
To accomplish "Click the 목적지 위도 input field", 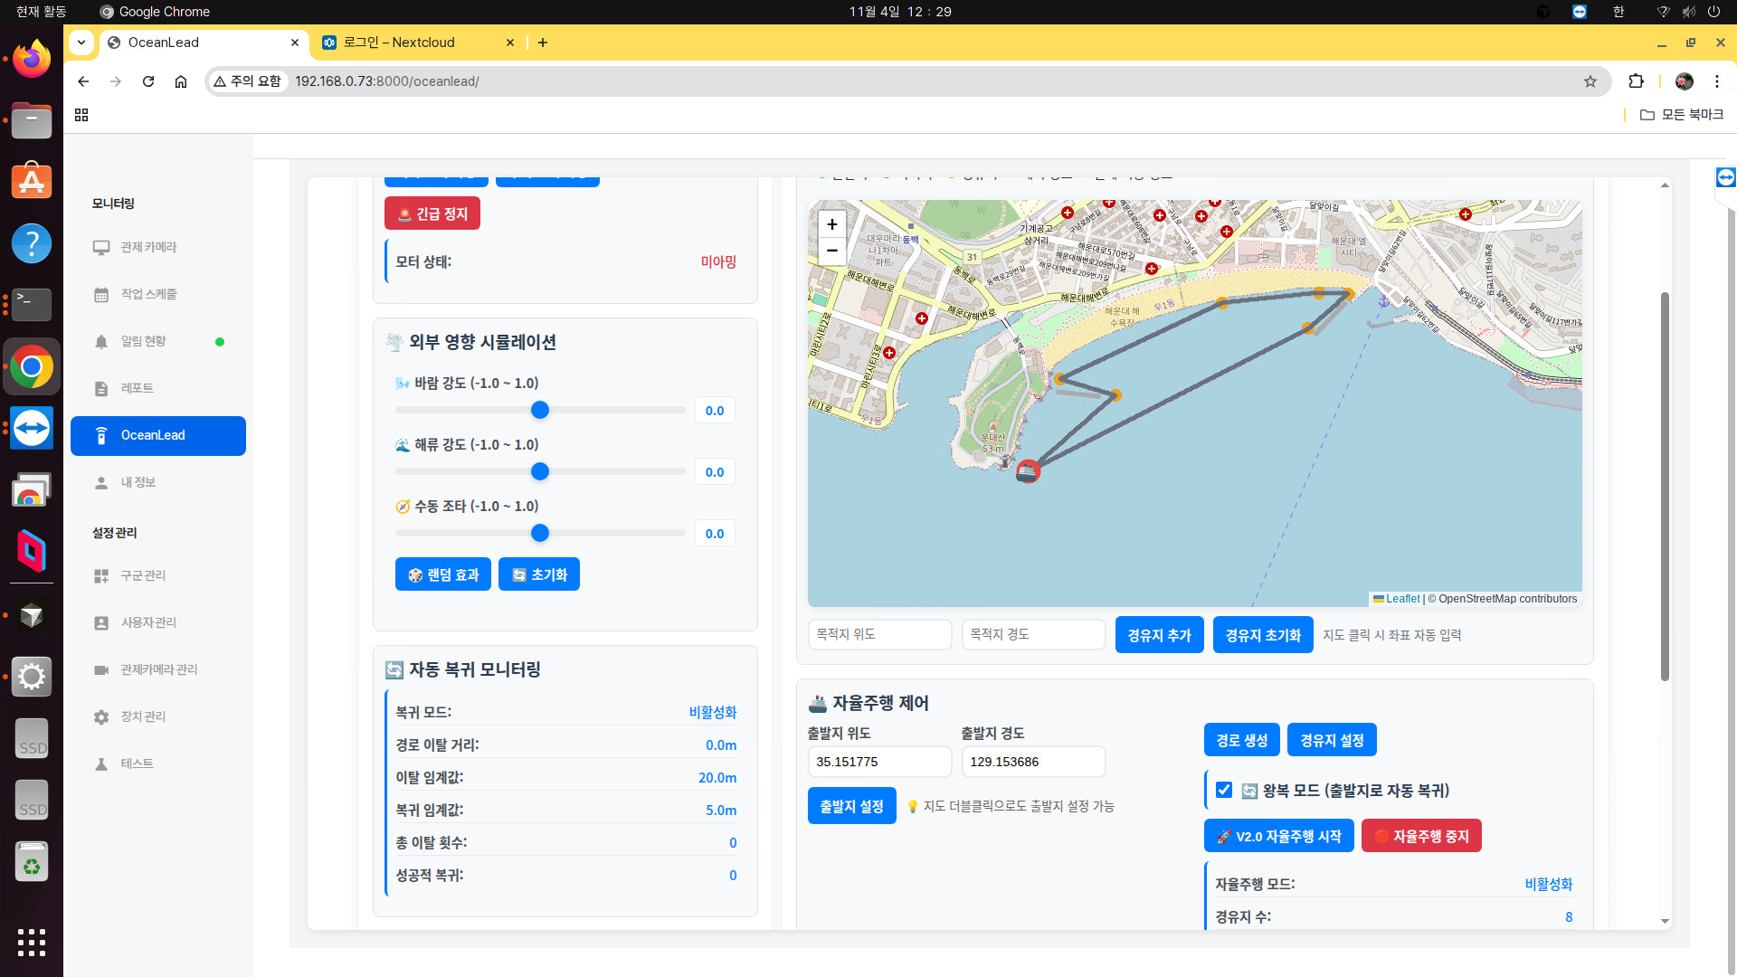I will [x=878, y=634].
